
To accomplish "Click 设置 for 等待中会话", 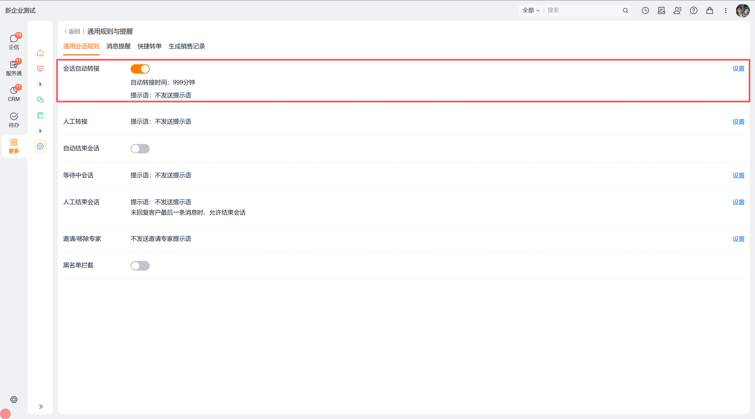I will tap(738, 176).
